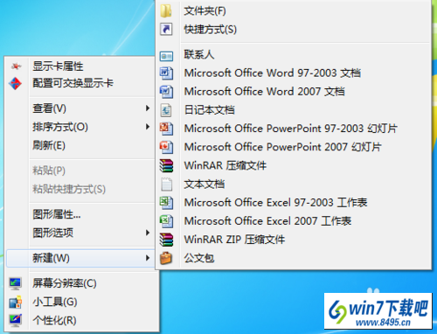Expand the 排序方式(O) submenu arrow
Image resolution: width=437 pixels, height=334 pixels.
tap(148, 127)
